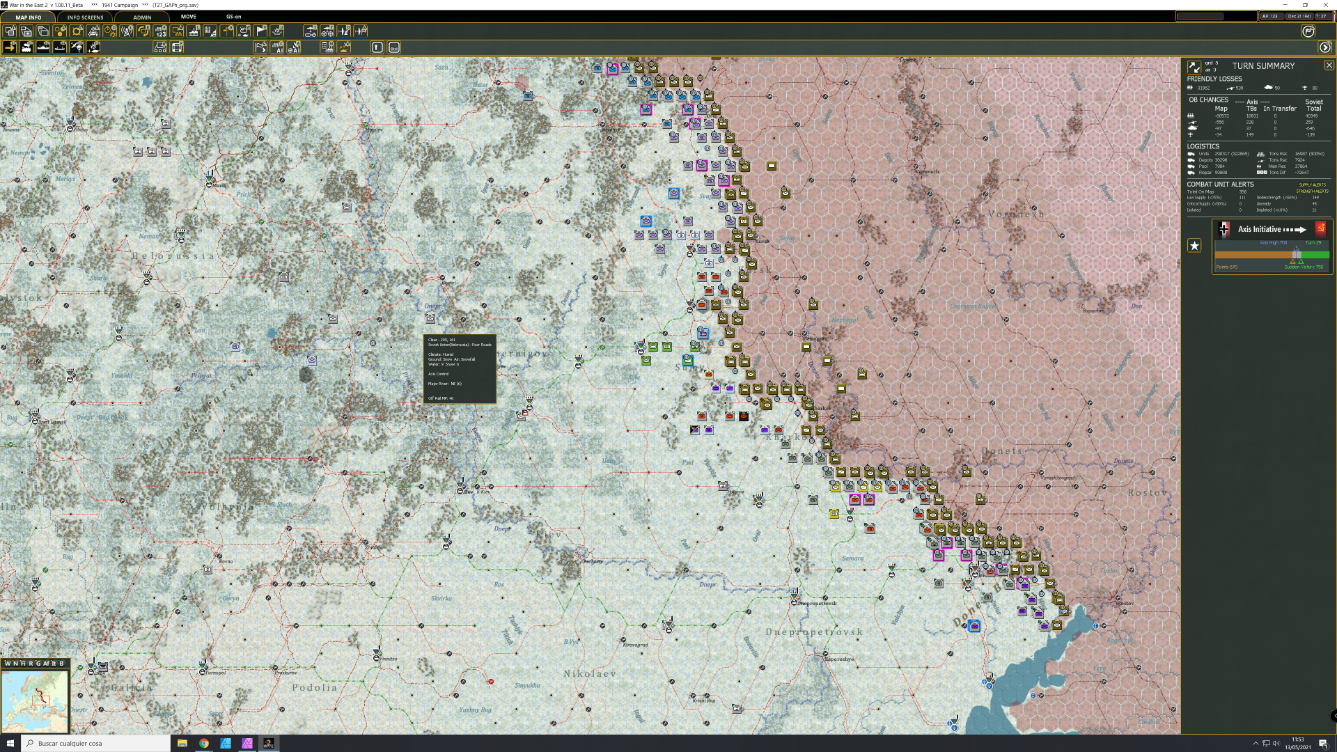Viewport: 1337px width, 752px height.
Task: Click the next arrow circle button
Action: [1325, 47]
